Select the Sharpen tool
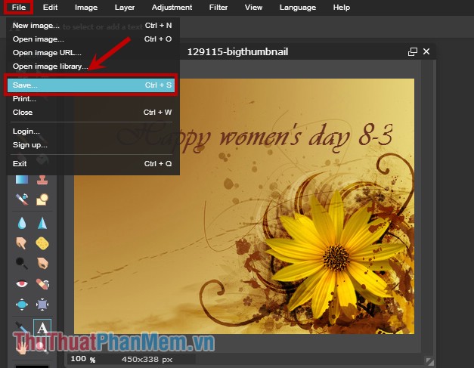This screenshot has width=474, height=368. (x=42, y=222)
